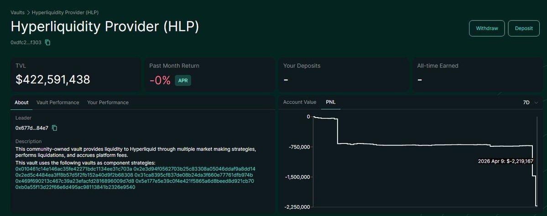Select the PNL chart tab
This screenshot has width=547, height=216.
pos(331,102)
